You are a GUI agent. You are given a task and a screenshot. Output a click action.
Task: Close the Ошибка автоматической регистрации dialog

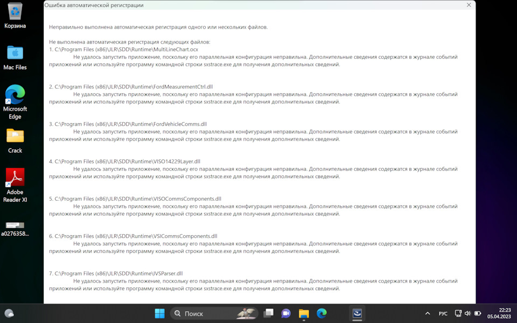pos(469,5)
